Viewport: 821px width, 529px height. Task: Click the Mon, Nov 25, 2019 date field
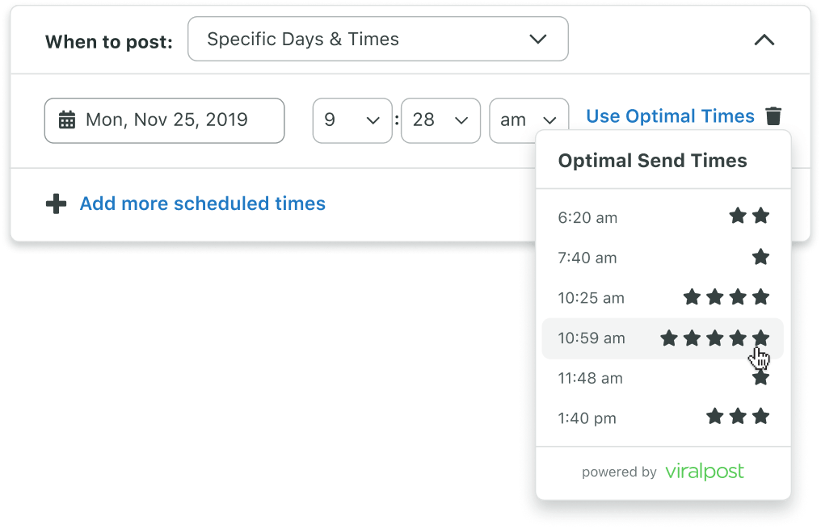[164, 120]
